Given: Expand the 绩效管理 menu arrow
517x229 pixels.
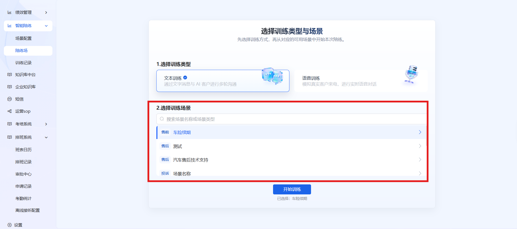Looking at the screenshot, I should click(x=46, y=12).
